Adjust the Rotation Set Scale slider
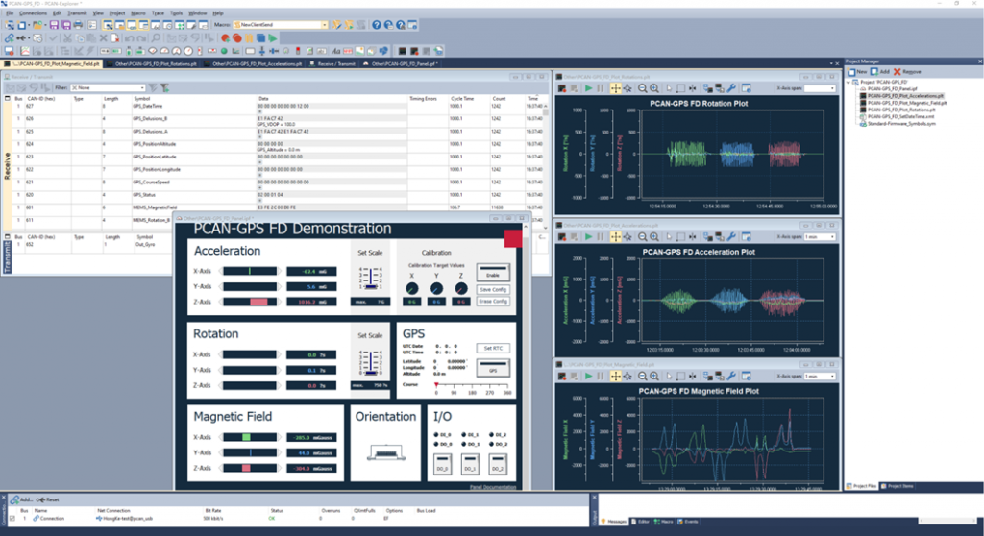 coord(370,363)
